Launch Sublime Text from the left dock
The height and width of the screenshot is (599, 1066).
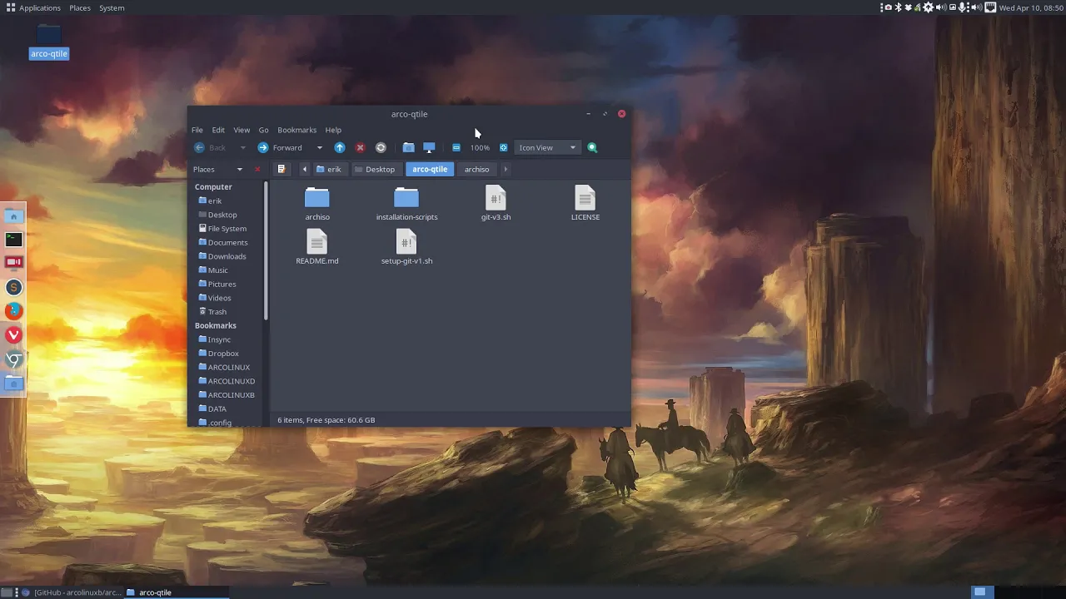(x=13, y=287)
